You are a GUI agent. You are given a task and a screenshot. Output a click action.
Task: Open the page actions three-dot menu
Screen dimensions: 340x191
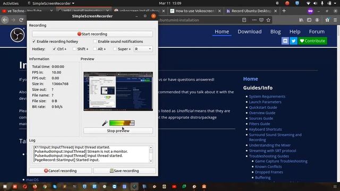coord(254,20)
